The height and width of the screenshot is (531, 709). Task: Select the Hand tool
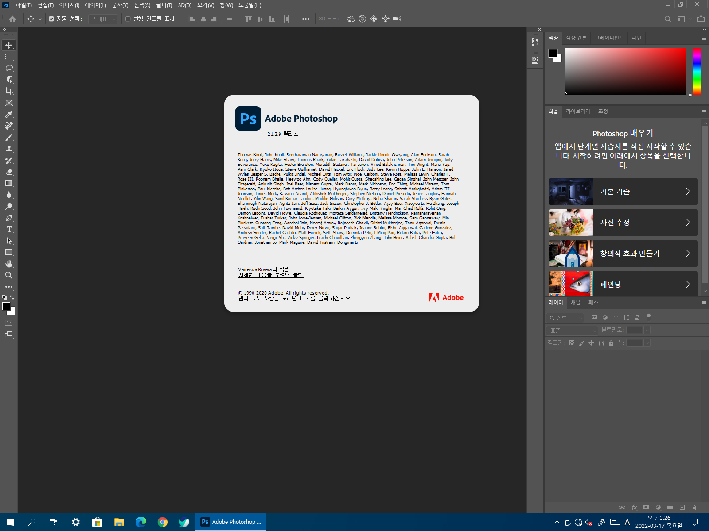point(9,264)
